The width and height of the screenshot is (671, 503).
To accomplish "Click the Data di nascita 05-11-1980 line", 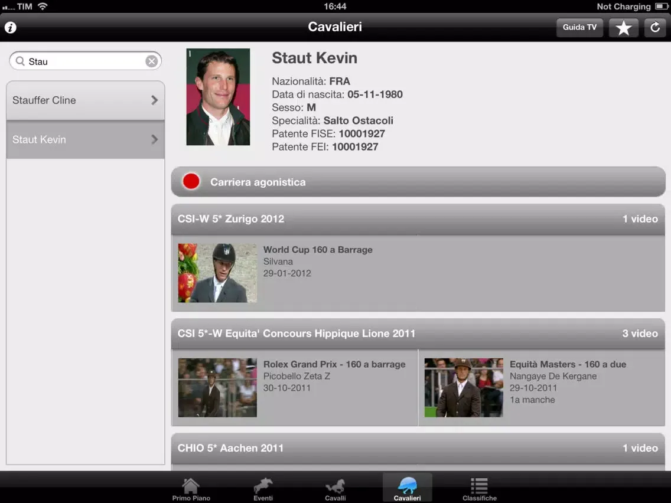I will (337, 94).
